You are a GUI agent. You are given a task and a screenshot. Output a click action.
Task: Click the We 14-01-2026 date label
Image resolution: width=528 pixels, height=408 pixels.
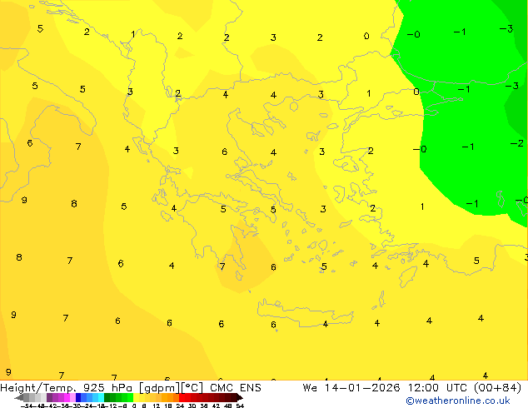tap(351, 388)
